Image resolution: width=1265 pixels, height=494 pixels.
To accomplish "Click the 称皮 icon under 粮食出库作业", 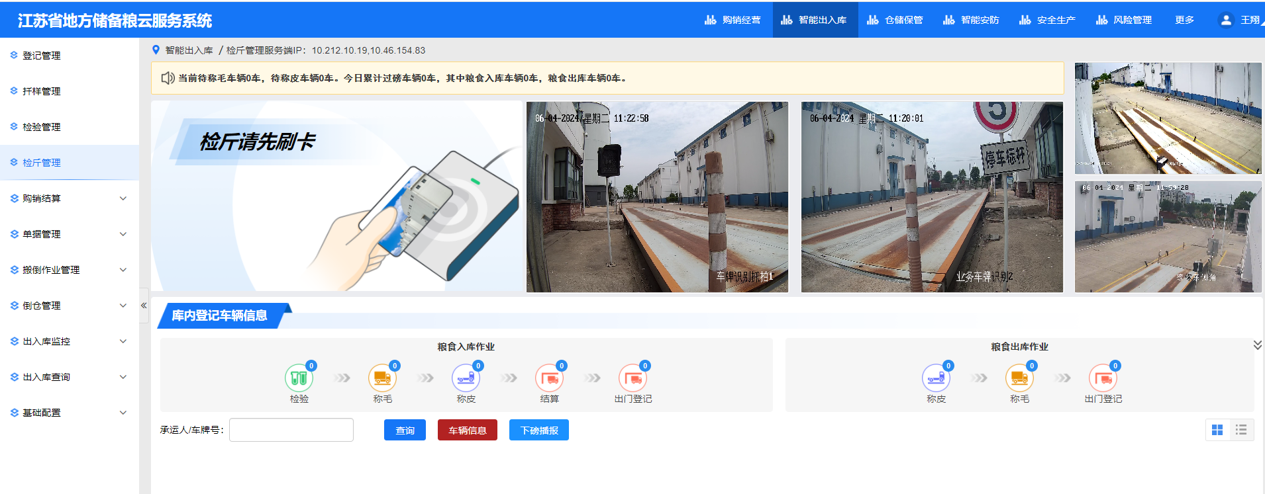I will click(x=936, y=378).
